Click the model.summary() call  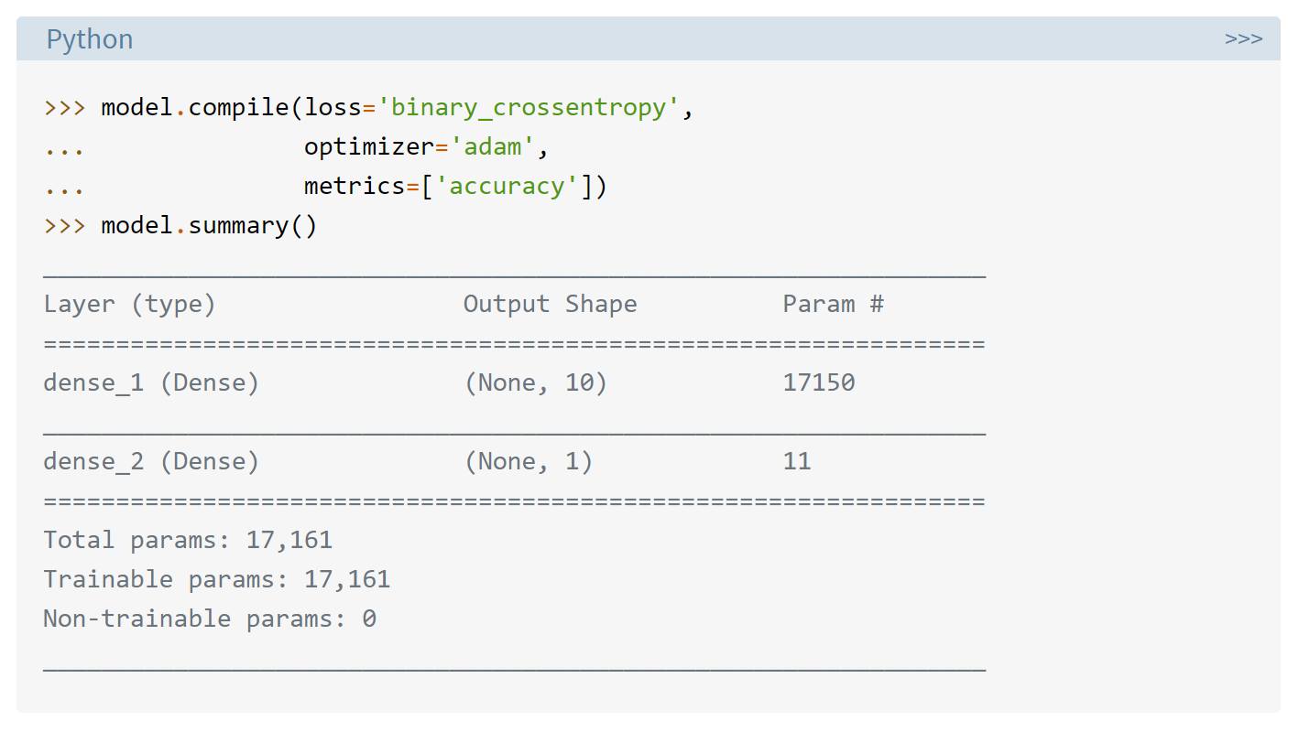(209, 226)
